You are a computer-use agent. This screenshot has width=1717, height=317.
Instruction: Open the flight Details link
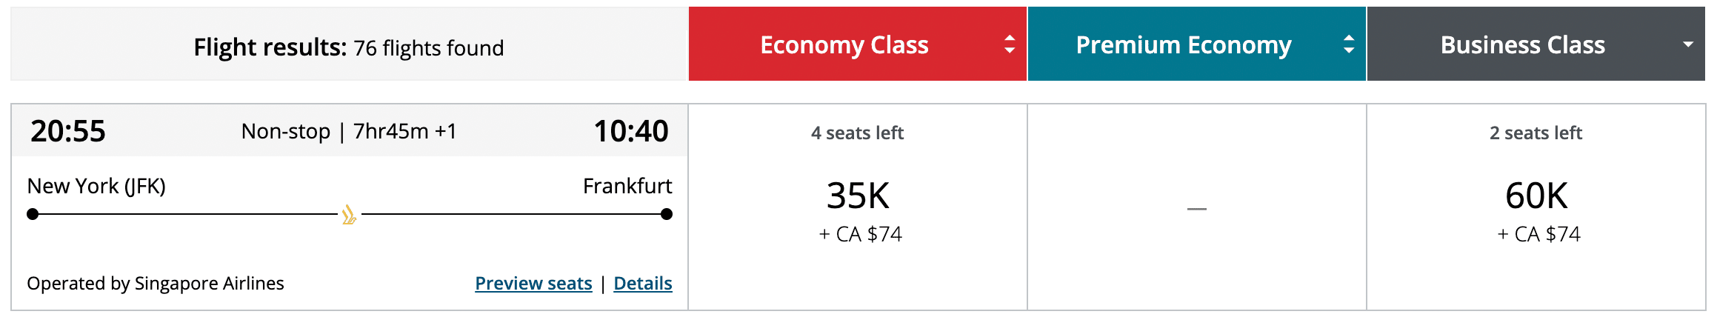tap(643, 283)
